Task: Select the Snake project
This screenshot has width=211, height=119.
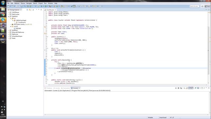Action: 14,38
